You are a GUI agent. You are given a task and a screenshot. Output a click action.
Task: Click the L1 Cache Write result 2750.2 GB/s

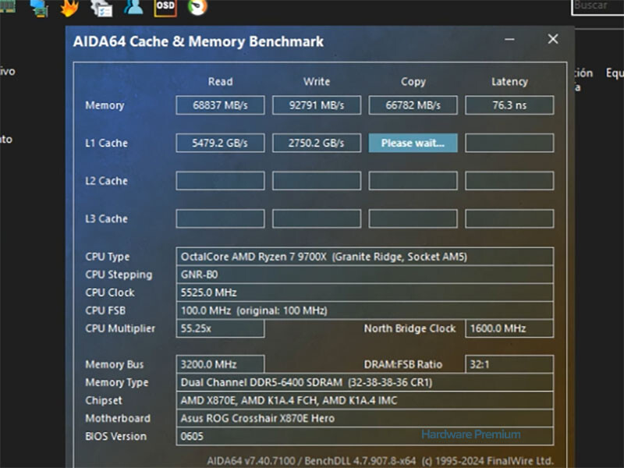(x=317, y=143)
